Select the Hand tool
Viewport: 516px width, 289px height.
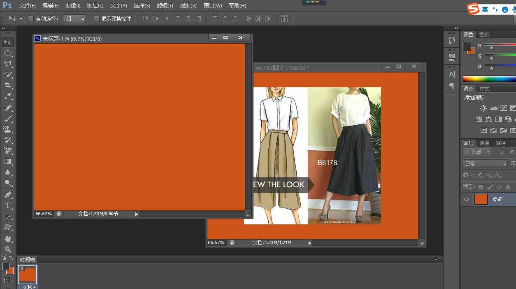[8, 239]
